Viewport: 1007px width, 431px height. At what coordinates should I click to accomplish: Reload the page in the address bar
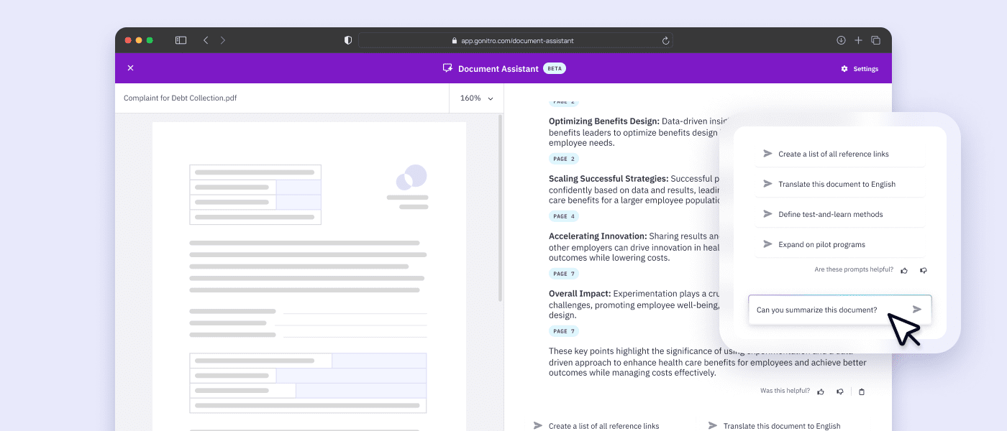[x=665, y=41]
